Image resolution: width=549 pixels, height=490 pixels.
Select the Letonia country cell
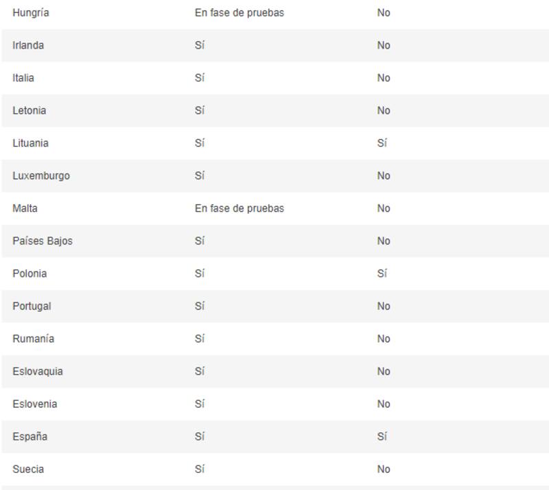point(30,110)
